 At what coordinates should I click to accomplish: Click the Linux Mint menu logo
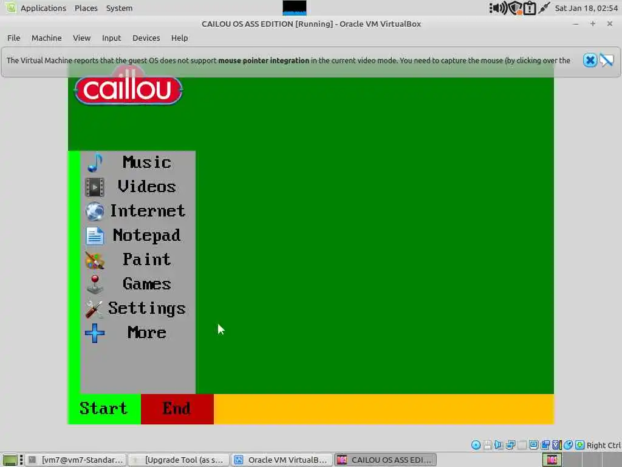pos(11,7)
